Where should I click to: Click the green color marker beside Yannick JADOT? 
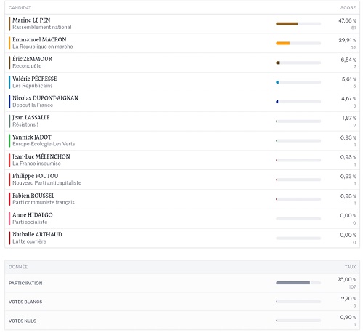click(9, 140)
